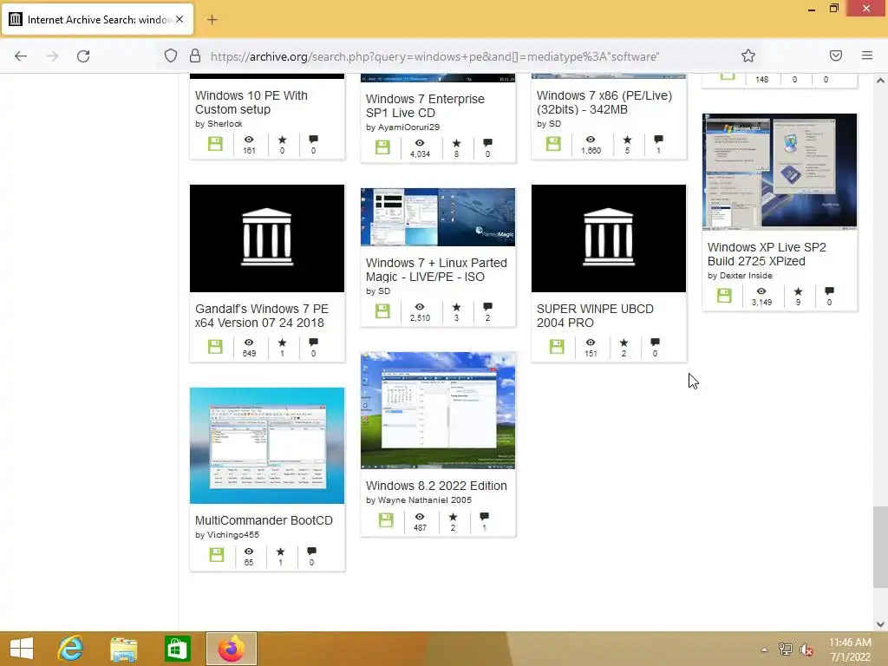Click the muted volume tray icon

click(x=806, y=650)
